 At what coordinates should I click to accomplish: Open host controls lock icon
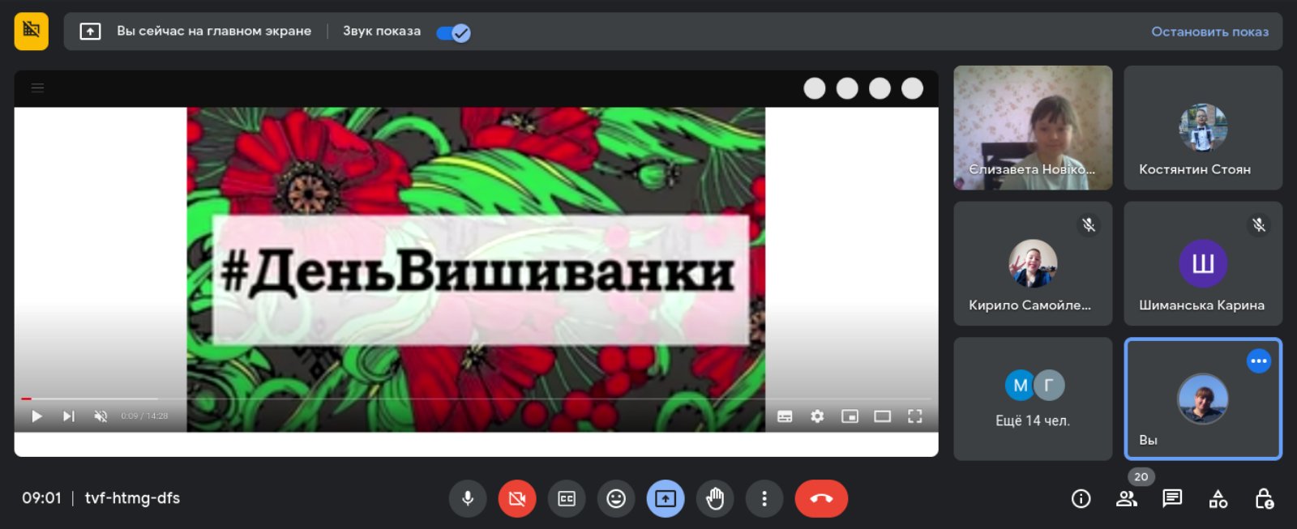(1264, 499)
